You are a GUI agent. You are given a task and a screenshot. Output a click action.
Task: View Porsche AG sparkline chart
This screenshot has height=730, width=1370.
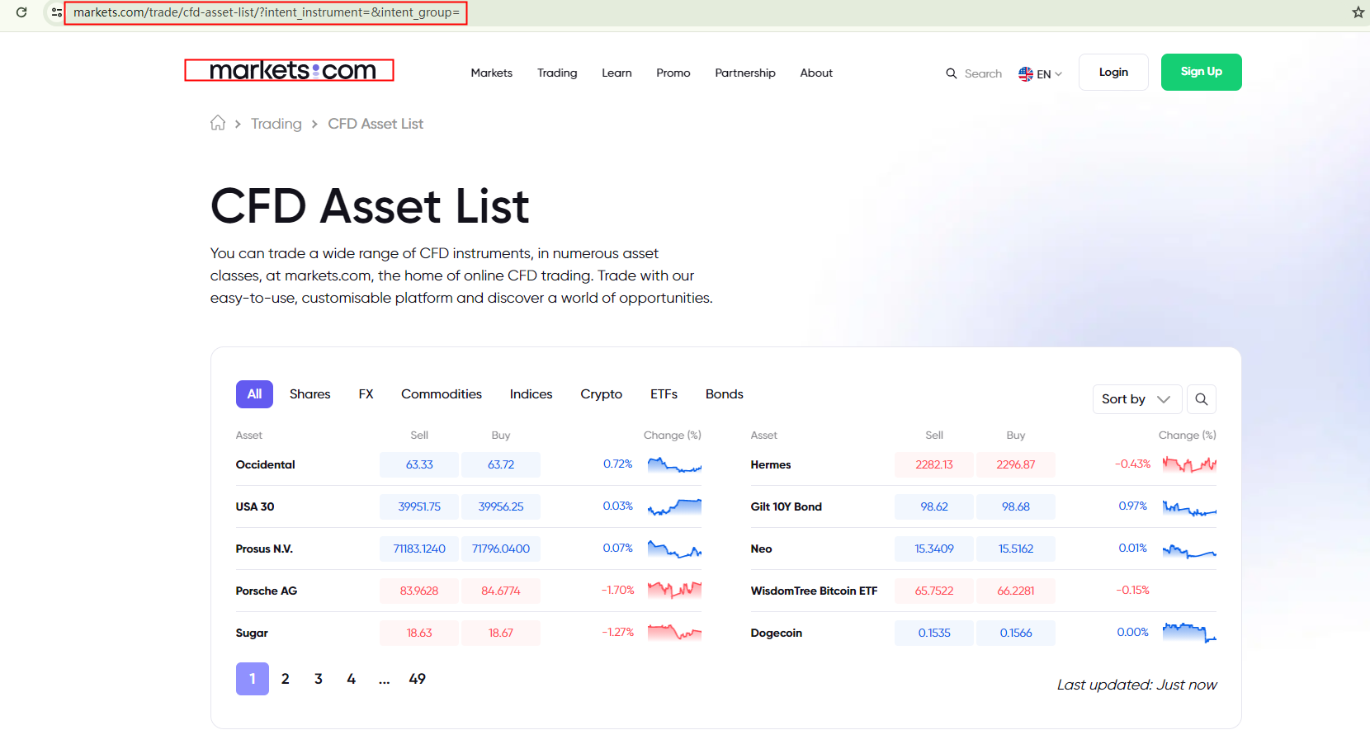(674, 591)
